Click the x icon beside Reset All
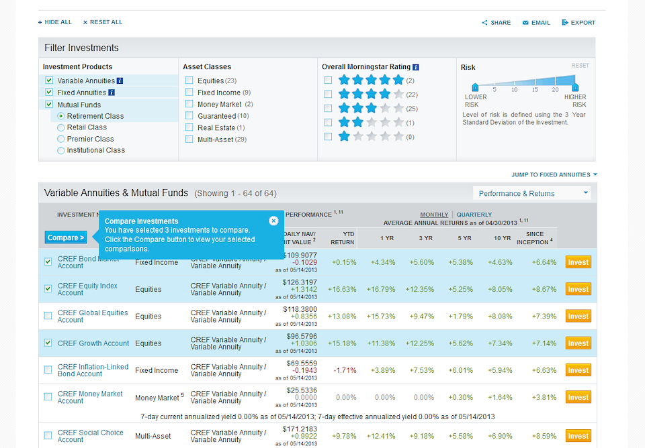 tap(85, 22)
